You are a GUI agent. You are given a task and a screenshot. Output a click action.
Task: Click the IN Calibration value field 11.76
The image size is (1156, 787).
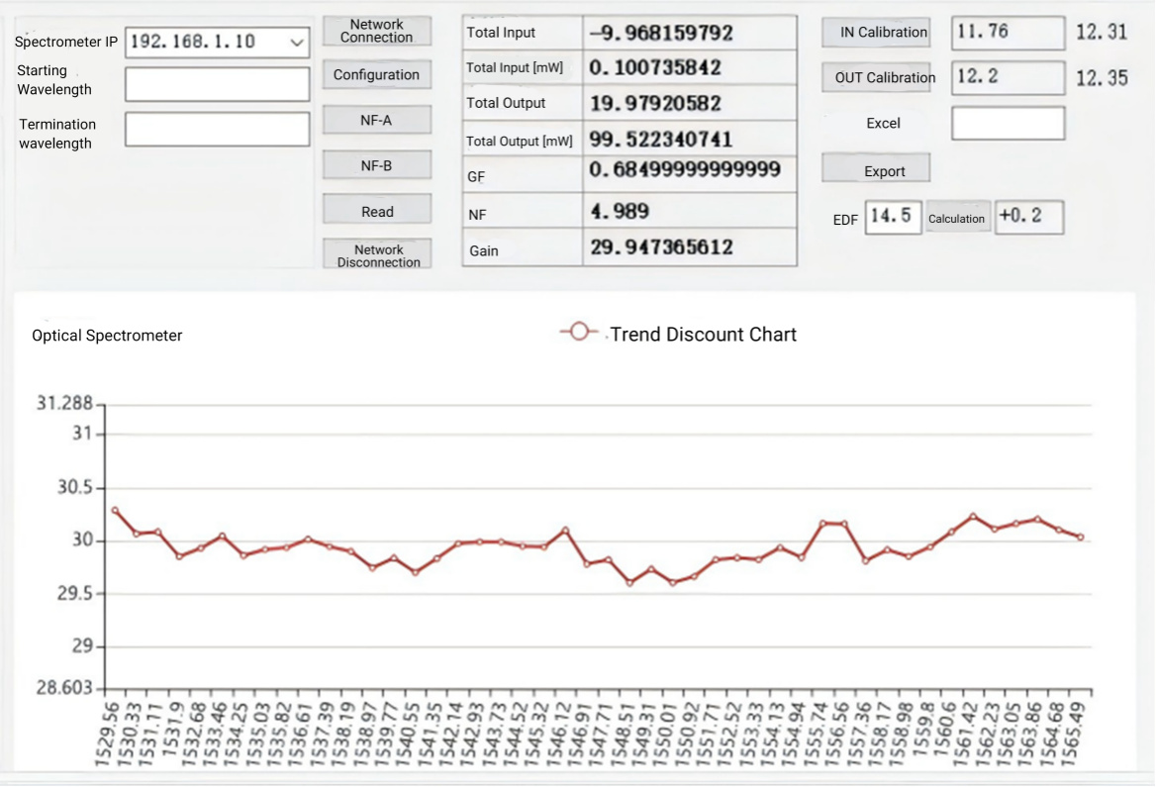pyautogui.click(x=1008, y=33)
